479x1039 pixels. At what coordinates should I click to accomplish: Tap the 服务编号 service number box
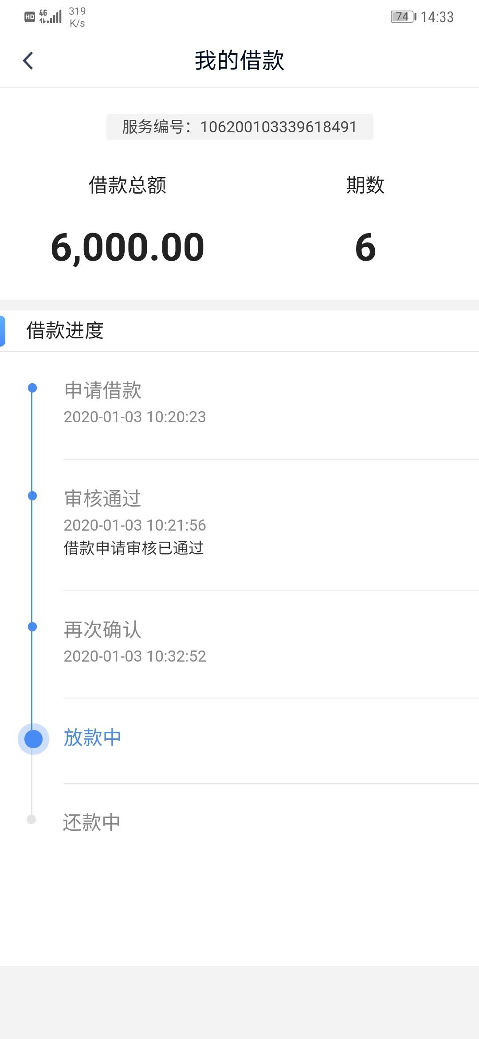[239, 127]
